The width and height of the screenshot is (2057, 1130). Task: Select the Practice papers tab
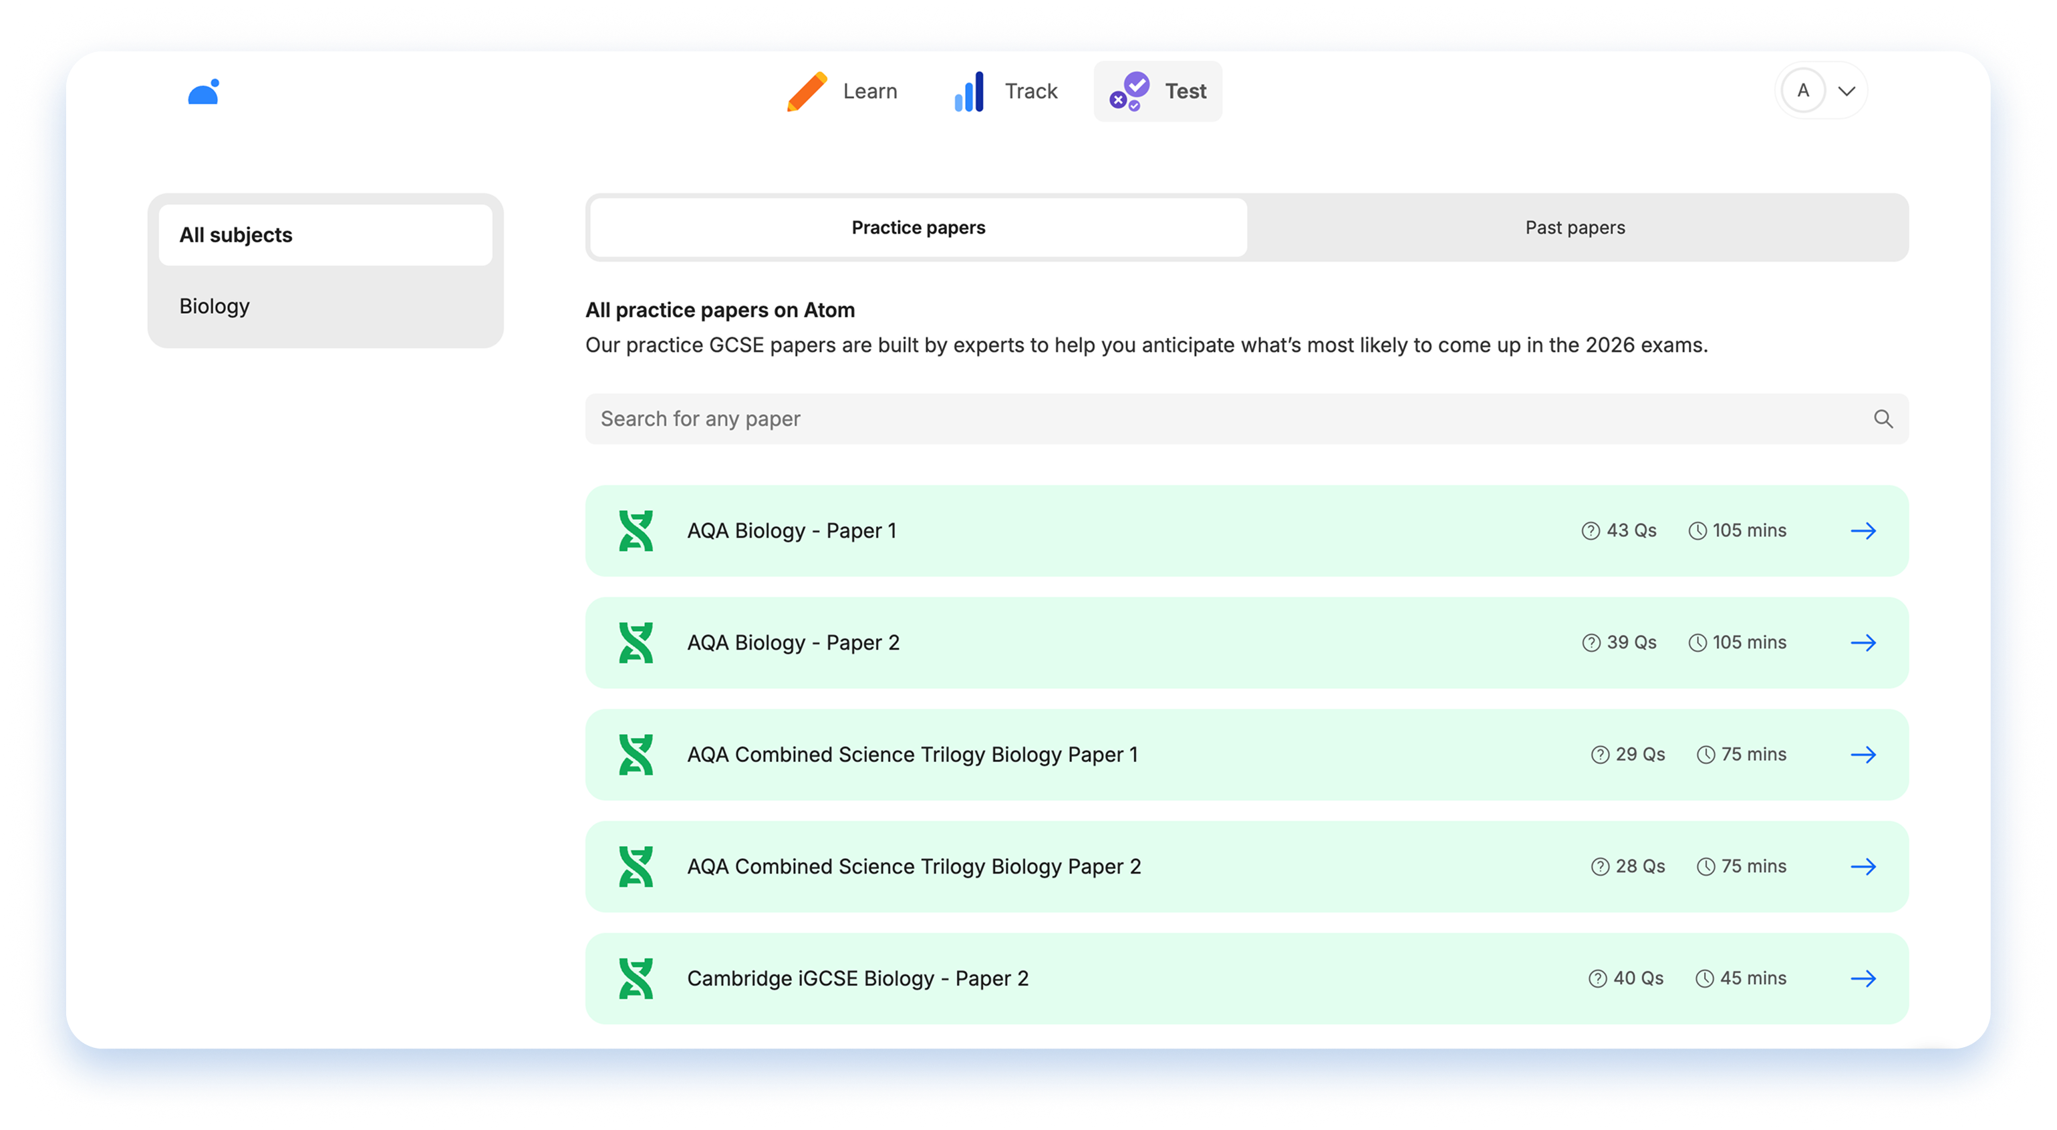pos(918,228)
